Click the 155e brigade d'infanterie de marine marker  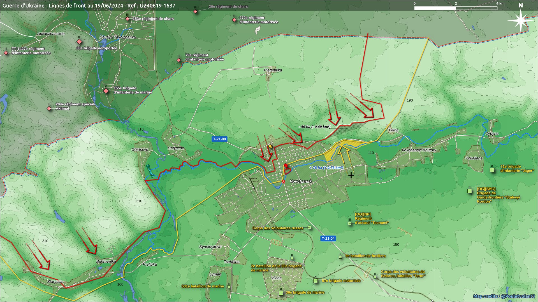point(106,91)
